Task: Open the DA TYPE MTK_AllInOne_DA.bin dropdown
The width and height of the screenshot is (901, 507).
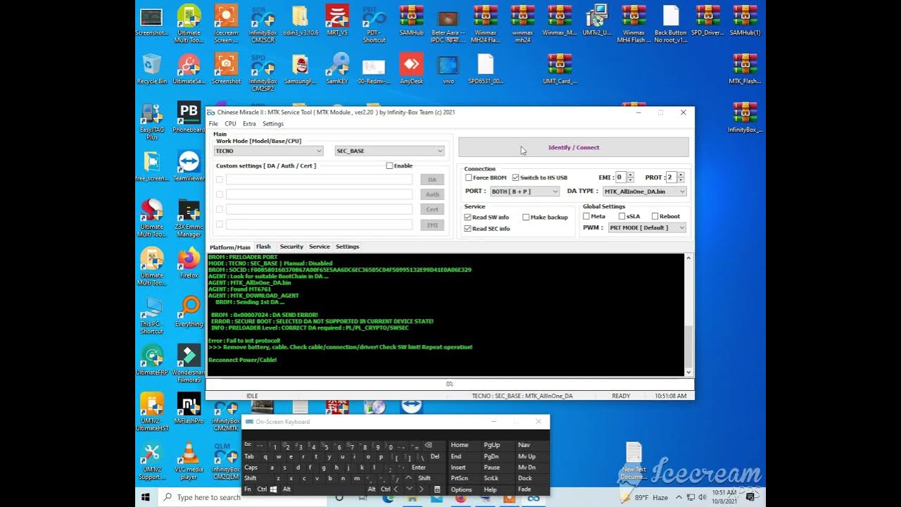Action: [x=643, y=191]
